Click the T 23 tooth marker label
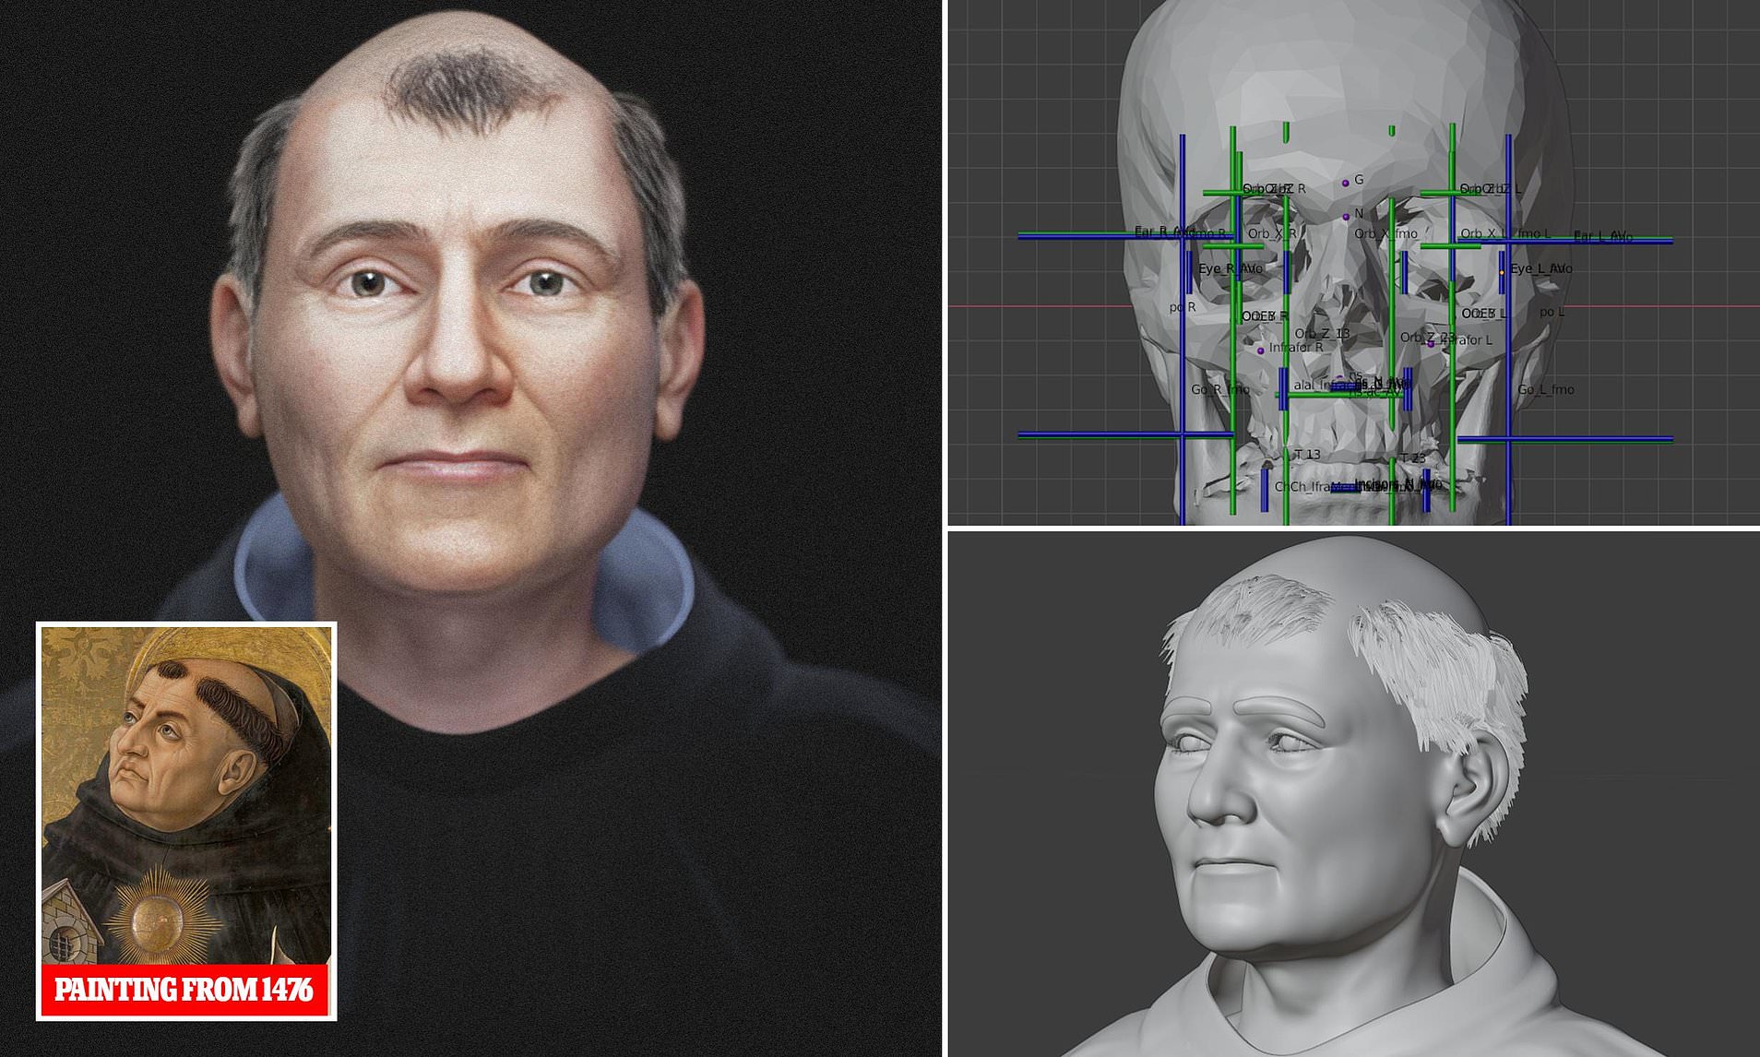This screenshot has height=1057, width=1760. 1412,458
